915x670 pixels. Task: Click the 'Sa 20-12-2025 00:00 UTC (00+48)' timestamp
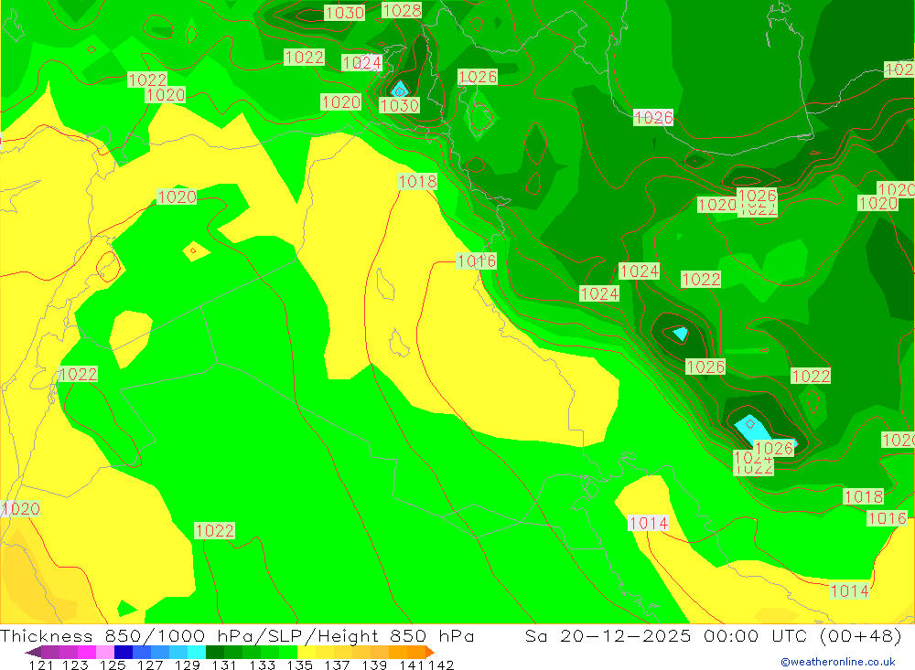click(713, 635)
